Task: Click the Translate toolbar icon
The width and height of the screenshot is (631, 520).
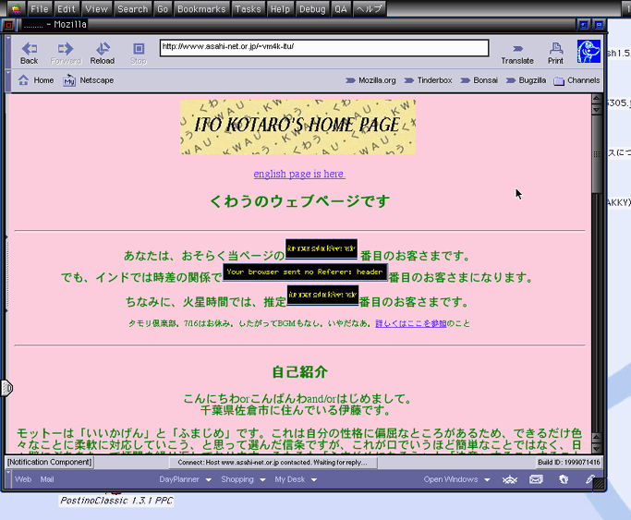Action: [517, 53]
